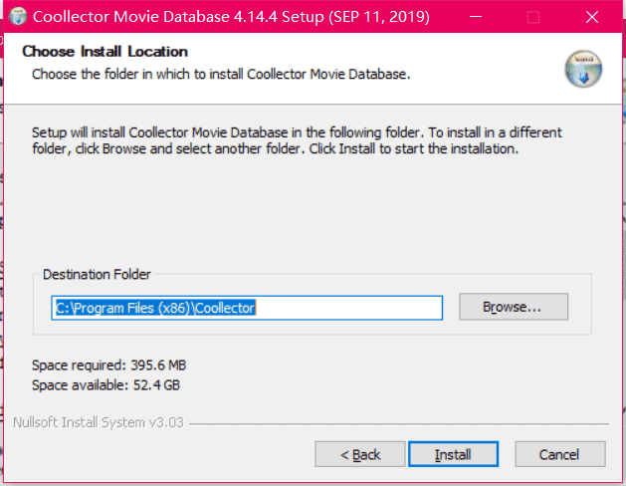Viewport: 626px width, 486px height.
Task: Click the Nullsoft installer logo in header
Action: 583,69
